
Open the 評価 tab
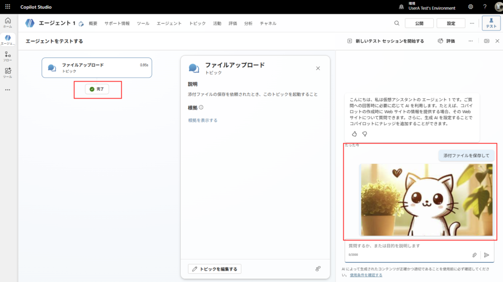233,24
